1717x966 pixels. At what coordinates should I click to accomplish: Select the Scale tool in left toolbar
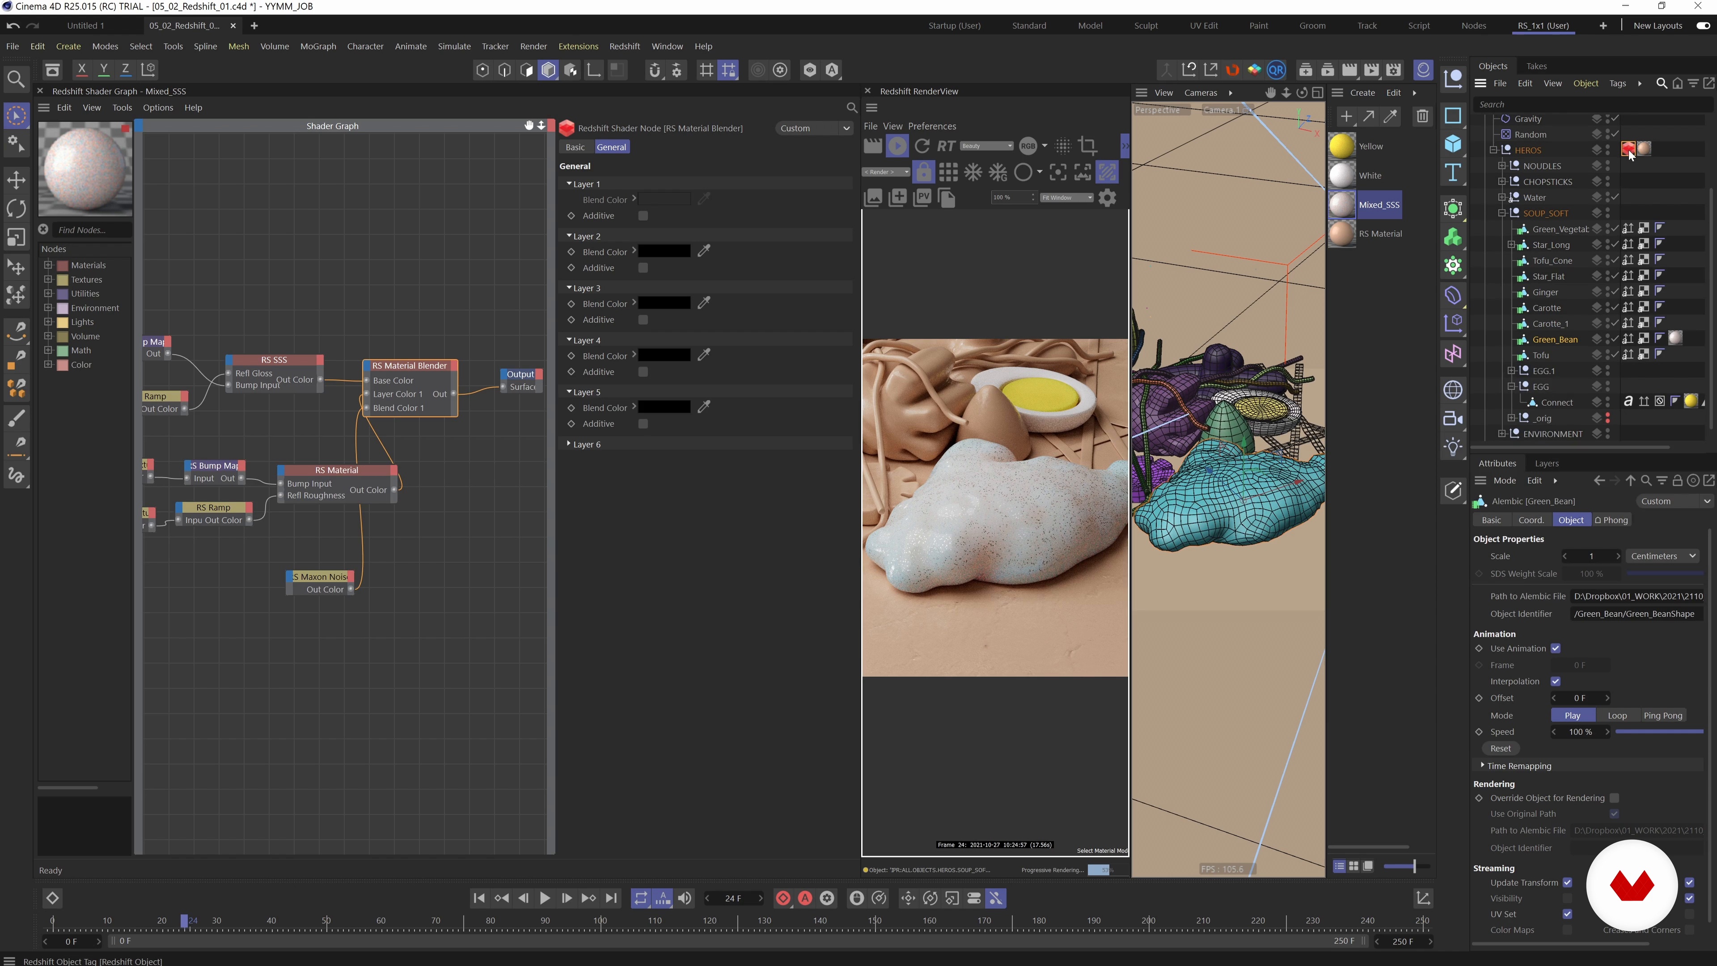coord(16,238)
